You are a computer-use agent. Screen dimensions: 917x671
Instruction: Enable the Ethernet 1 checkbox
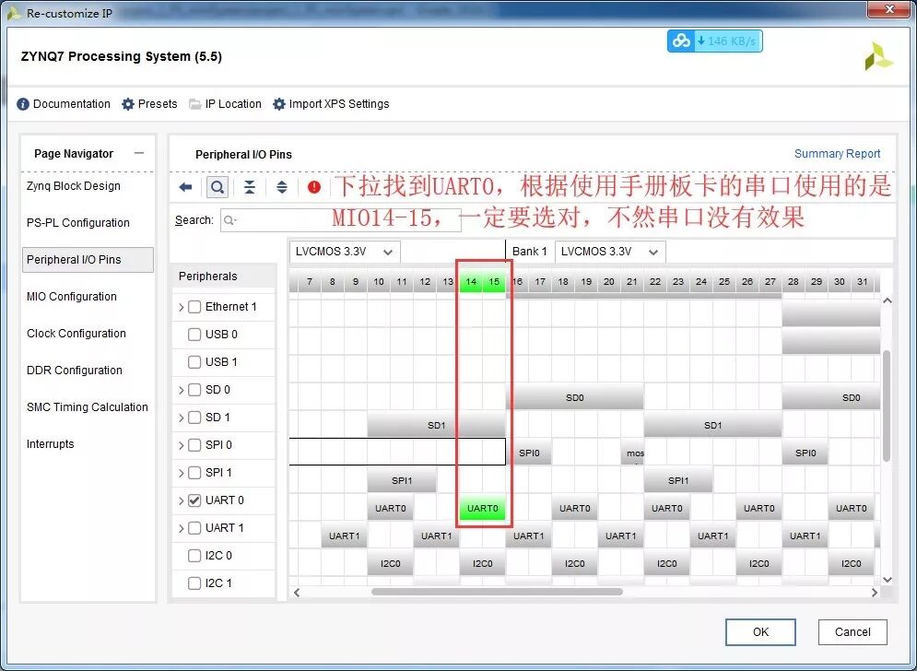point(194,307)
